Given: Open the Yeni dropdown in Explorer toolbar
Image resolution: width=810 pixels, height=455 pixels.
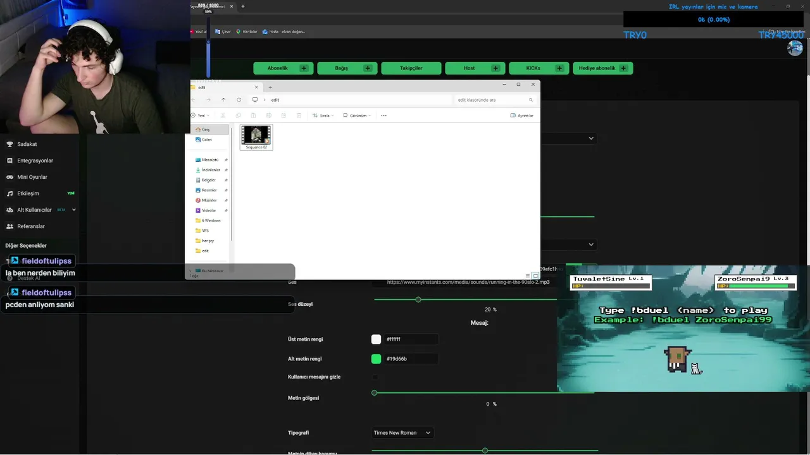Looking at the screenshot, I should click(x=201, y=116).
